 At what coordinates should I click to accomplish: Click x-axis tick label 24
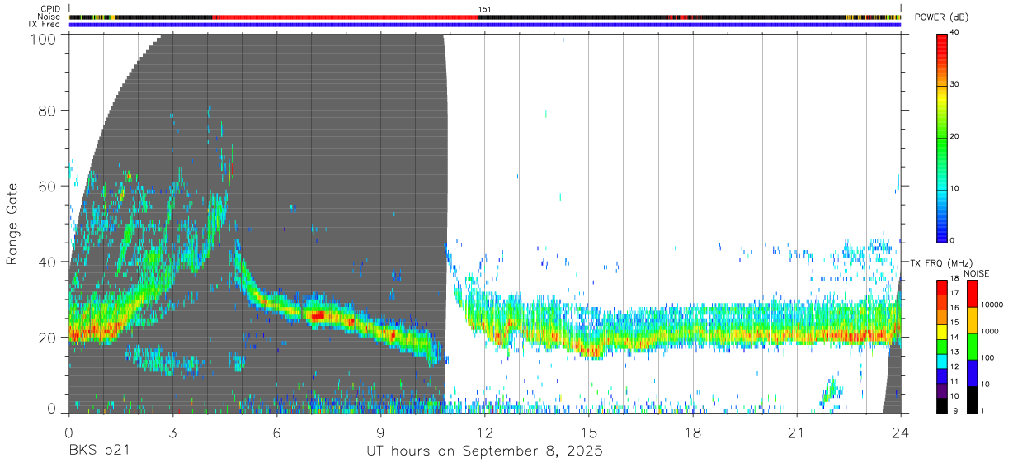click(900, 432)
